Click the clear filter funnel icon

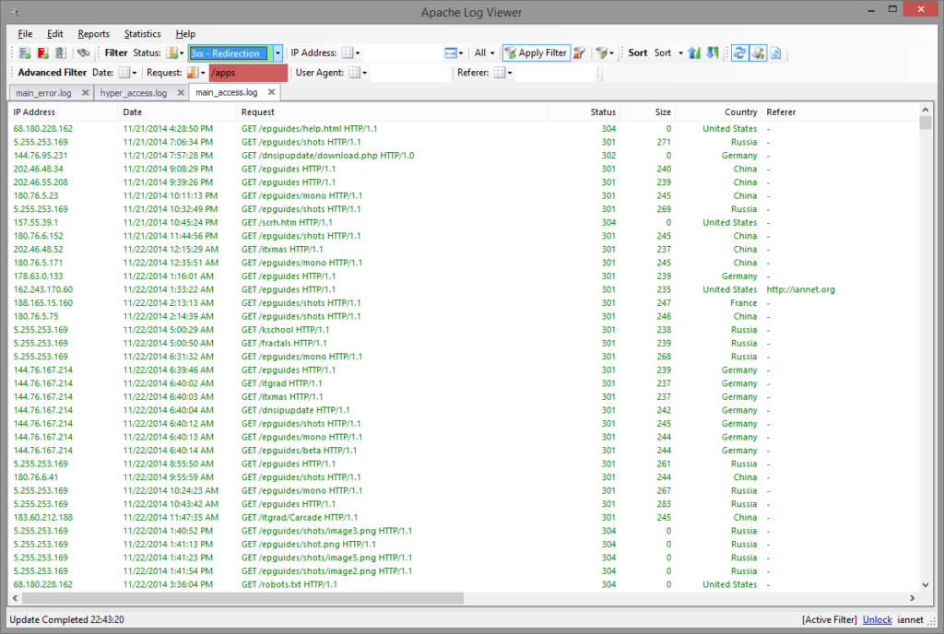click(579, 53)
